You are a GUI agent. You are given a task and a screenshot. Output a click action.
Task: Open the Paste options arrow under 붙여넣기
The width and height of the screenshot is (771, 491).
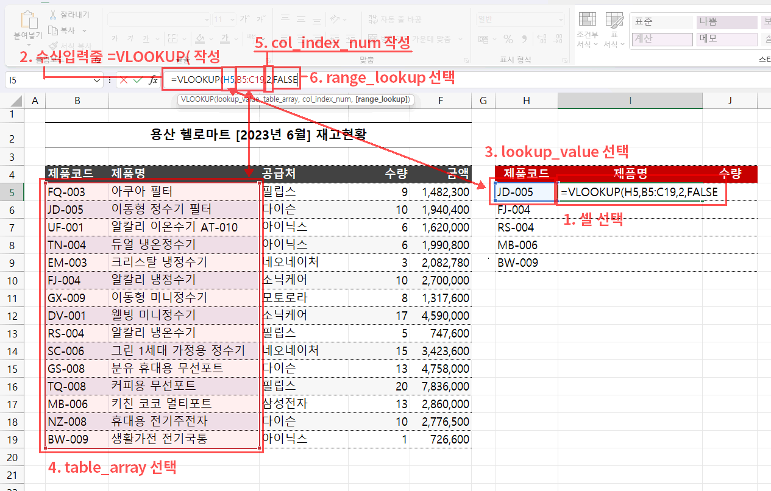[30, 44]
